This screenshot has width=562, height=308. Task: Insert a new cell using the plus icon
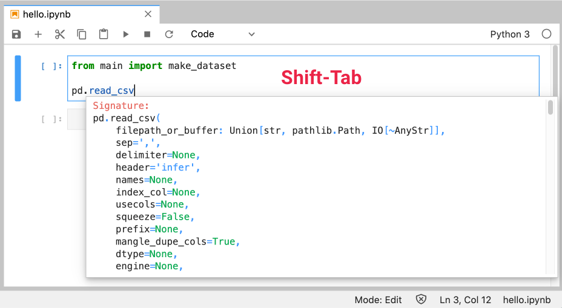tap(38, 34)
